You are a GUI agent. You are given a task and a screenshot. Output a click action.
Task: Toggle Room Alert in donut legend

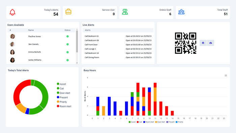click(x=64, y=106)
